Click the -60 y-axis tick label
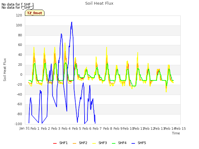This screenshot has width=199, height=149. coord(19,104)
